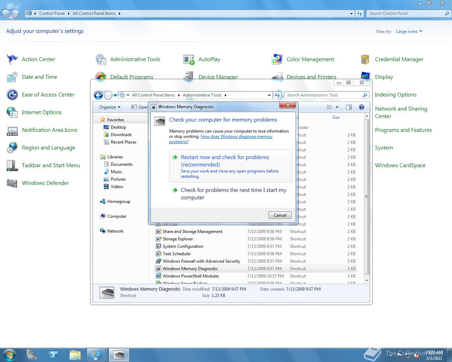Open Explorer help question mark
Image resolution: width=452 pixels, height=362 pixels.
tap(361, 107)
